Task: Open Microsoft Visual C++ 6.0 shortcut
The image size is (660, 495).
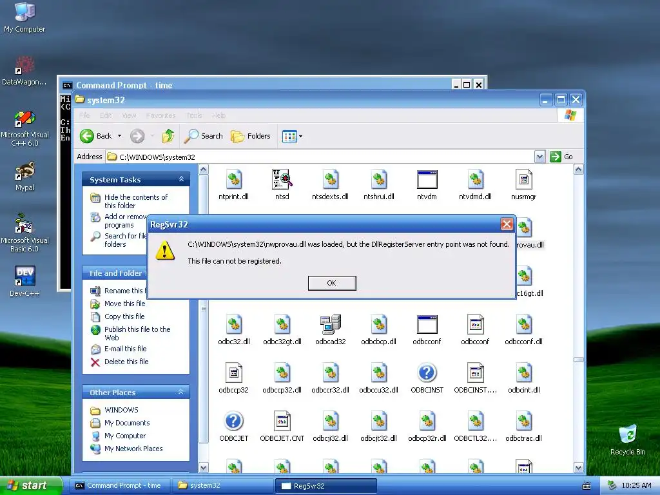Action: click(x=25, y=129)
